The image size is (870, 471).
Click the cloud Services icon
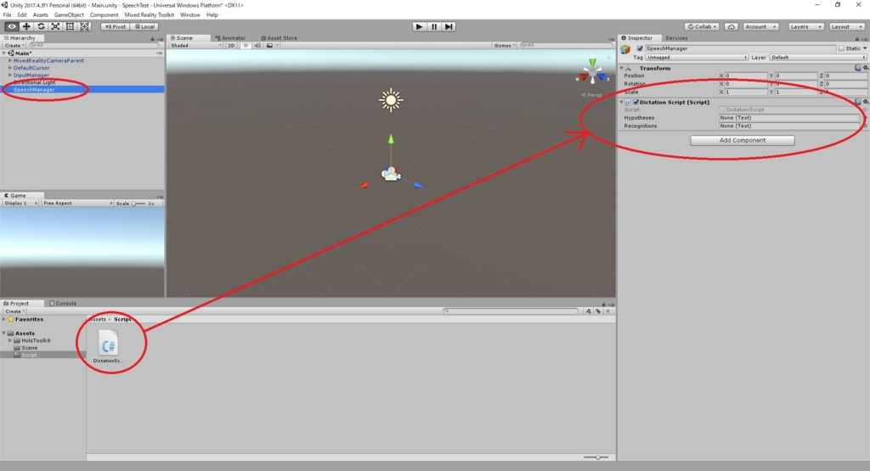click(732, 26)
